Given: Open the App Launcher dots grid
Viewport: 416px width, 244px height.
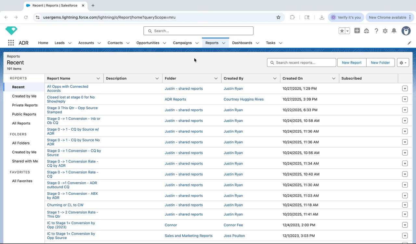Looking at the screenshot, I should (x=11, y=43).
